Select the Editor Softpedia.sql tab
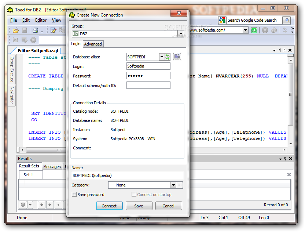Image resolution: width=305 pixels, height=232 pixels. [x=38, y=51]
